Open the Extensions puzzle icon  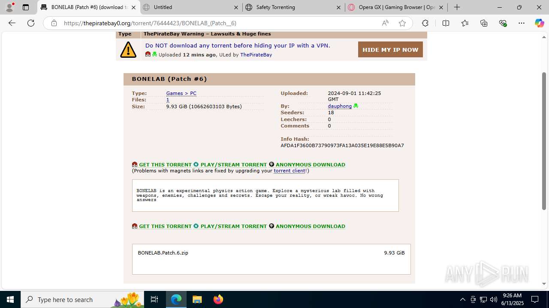click(425, 23)
